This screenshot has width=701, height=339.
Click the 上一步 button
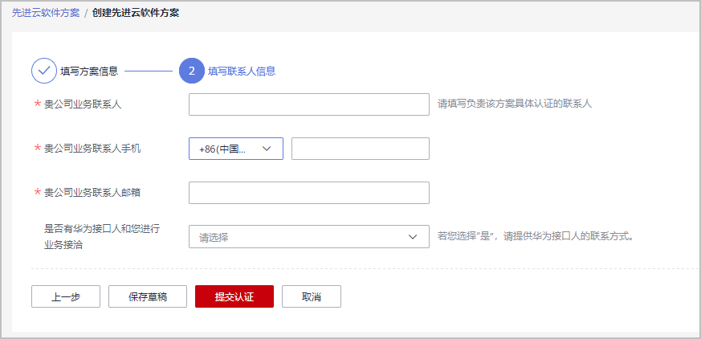(x=66, y=296)
